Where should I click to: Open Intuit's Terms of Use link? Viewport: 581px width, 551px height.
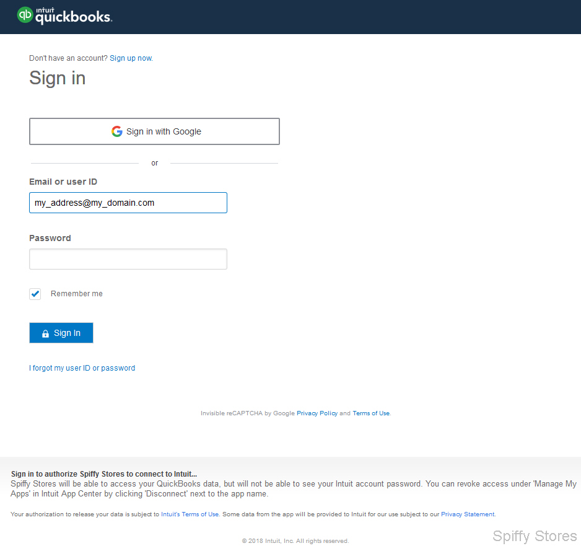pos(190,514)
